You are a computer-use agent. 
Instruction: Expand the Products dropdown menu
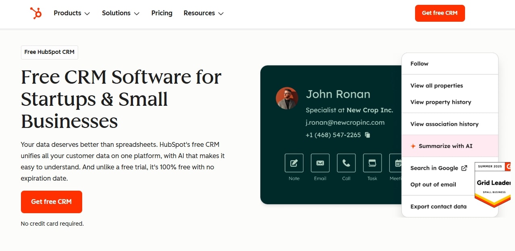[x=72, y=13]
